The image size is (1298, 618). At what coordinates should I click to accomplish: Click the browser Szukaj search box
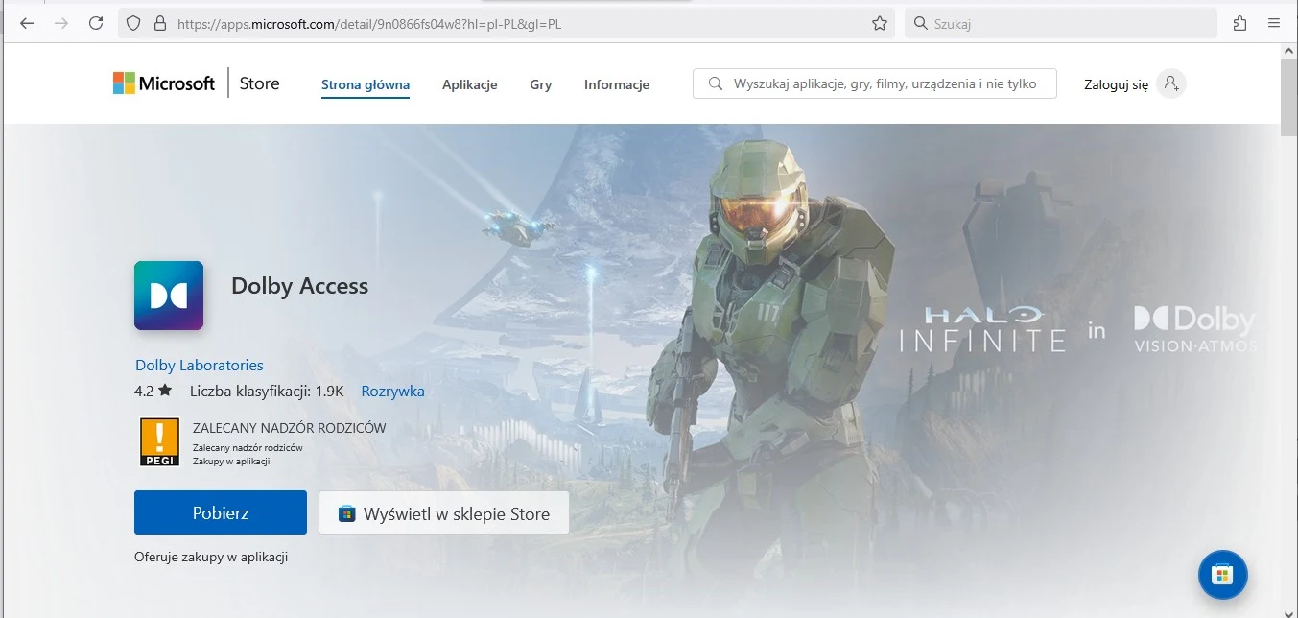pos(1060,23)
